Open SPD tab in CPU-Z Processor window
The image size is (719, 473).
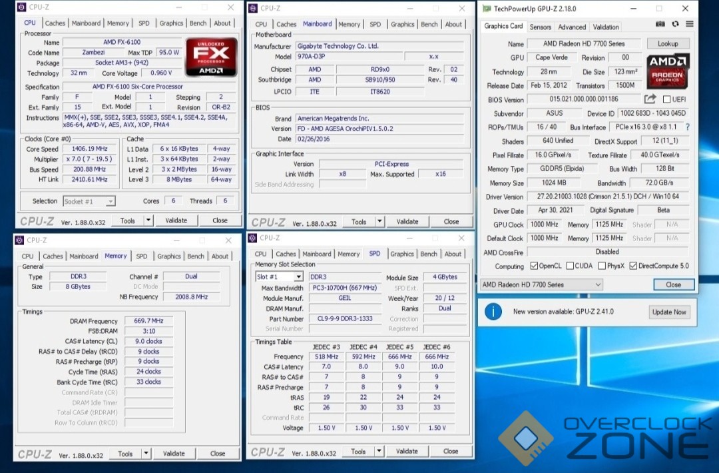click(144, 23)
